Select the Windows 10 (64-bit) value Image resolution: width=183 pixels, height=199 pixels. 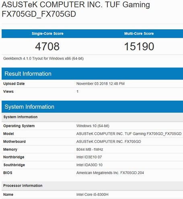93,126
